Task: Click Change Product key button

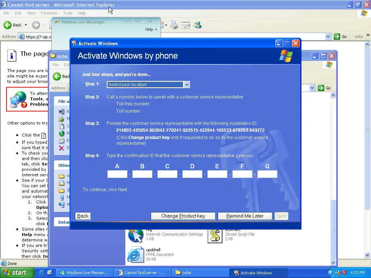Action: pos(183,216)
